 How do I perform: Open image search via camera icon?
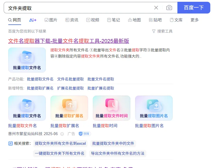tap(169, 8)
